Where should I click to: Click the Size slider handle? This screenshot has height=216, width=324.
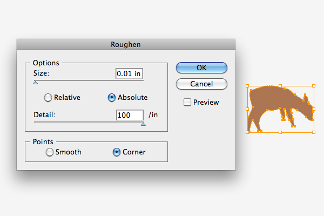pos(35,83)
